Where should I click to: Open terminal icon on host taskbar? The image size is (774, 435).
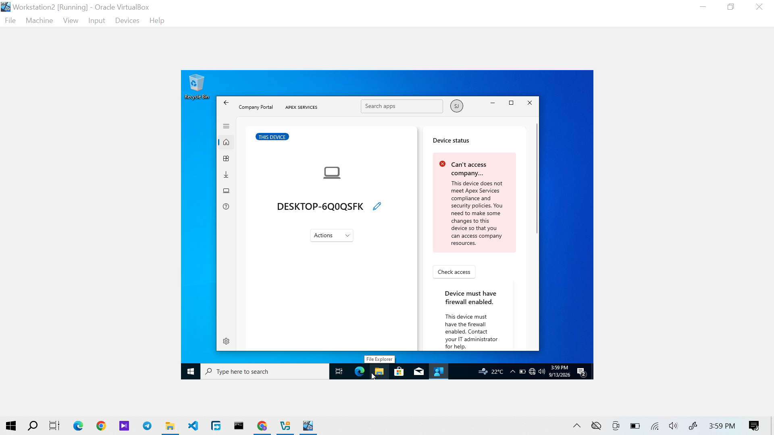[x=239, y=426]
